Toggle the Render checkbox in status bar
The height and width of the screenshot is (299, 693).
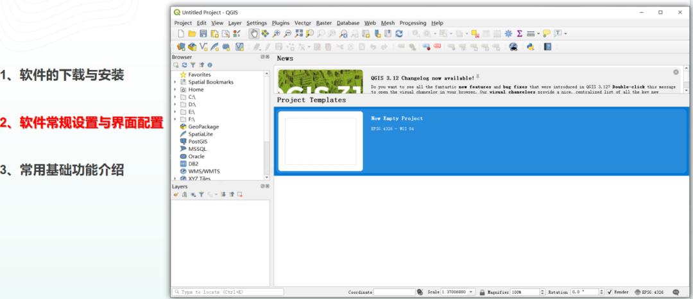(610, 293)
